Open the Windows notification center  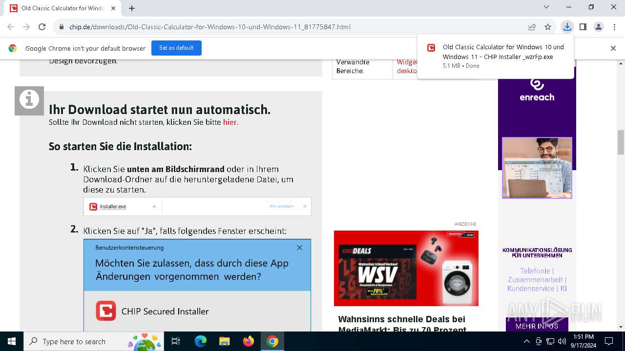click(609, 341)
